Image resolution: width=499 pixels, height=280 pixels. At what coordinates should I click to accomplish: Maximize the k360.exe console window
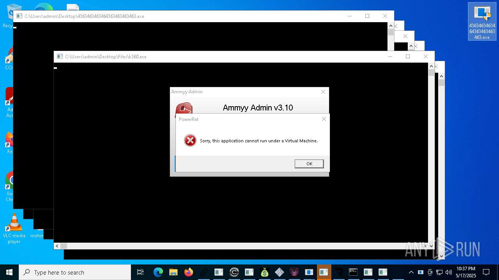[x=408, y=56]
